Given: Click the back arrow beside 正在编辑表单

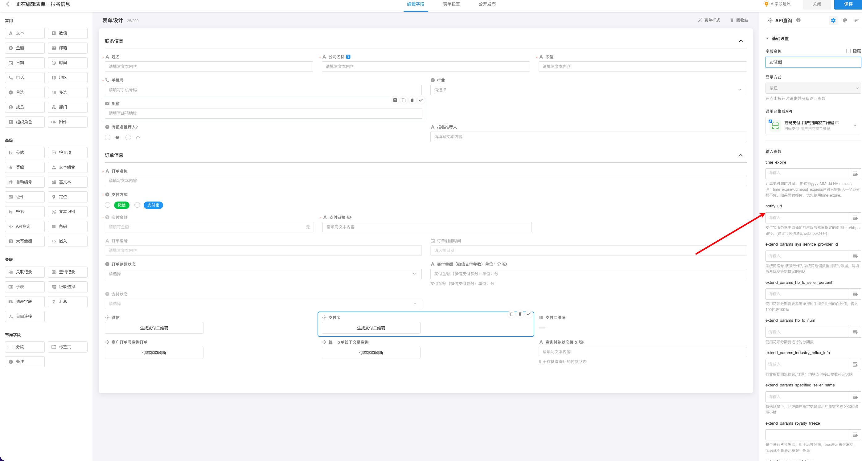Looking at the screenshot, I should tap(9, 4).
